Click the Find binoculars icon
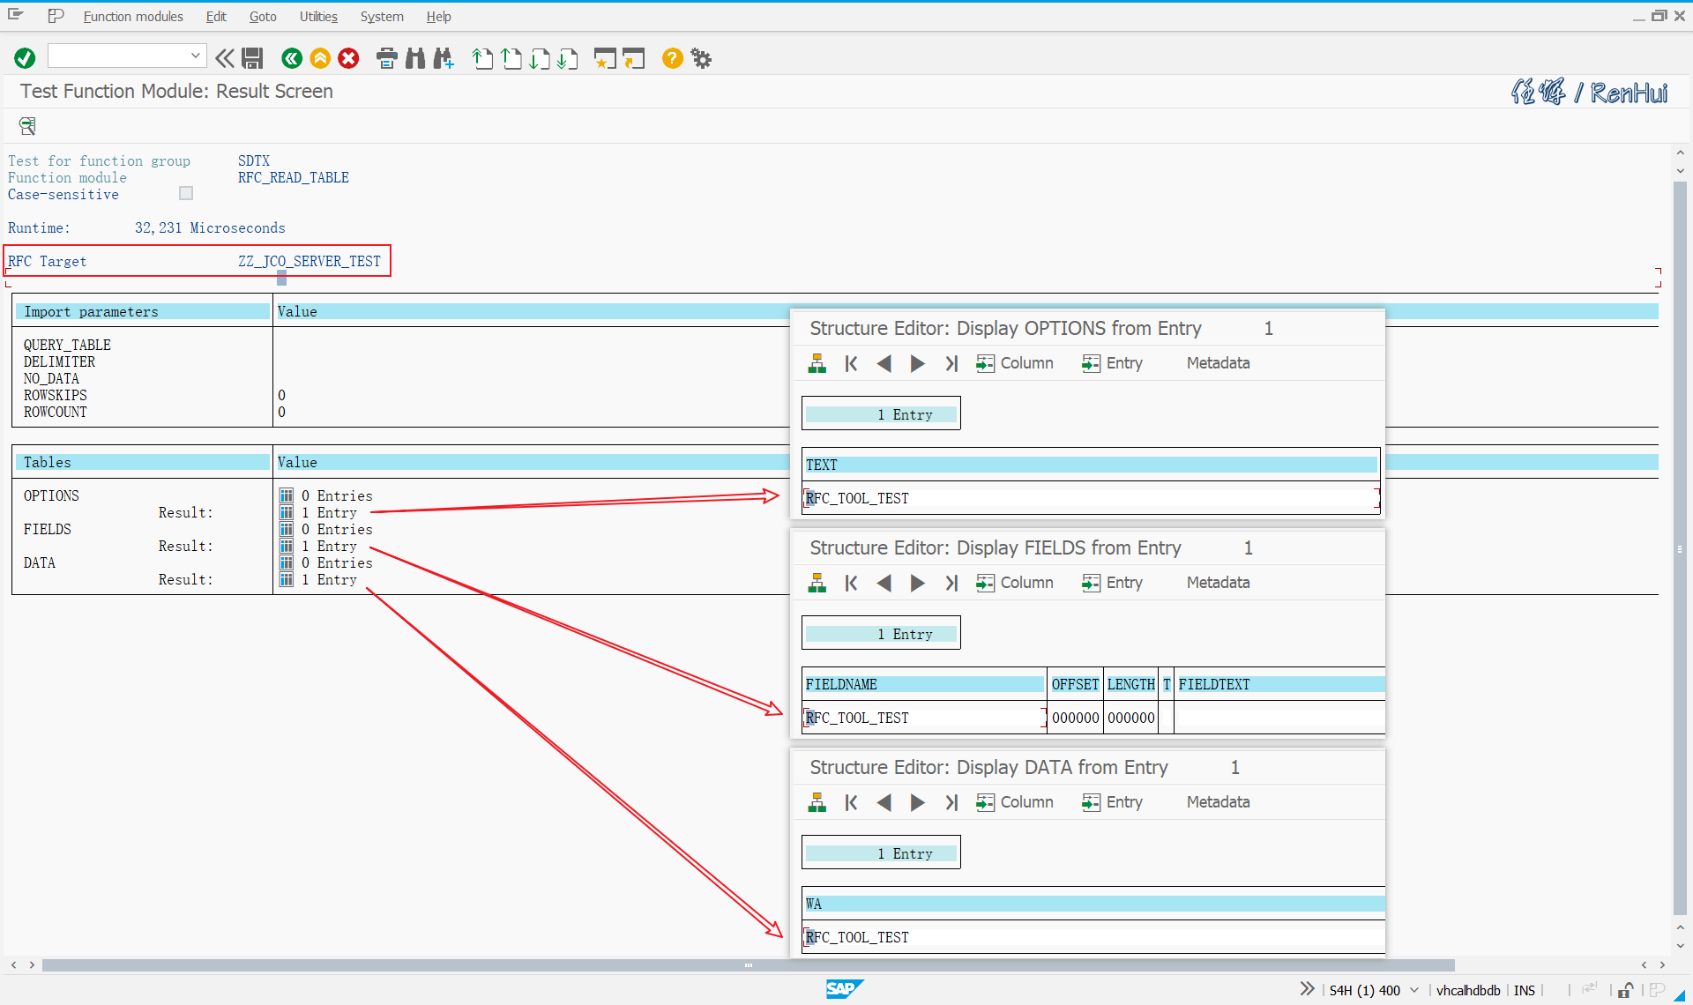 (415, 58)
